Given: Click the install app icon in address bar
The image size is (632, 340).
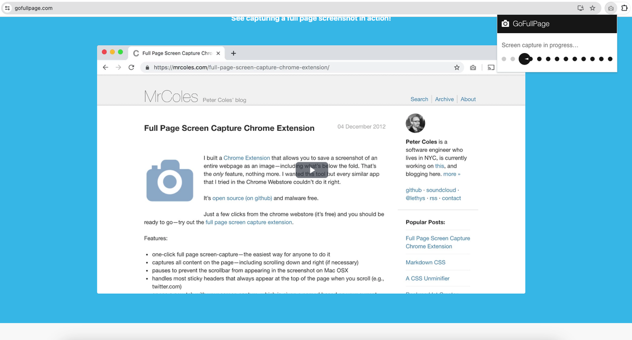Looking at the screenshot, I should pos(580,8).
